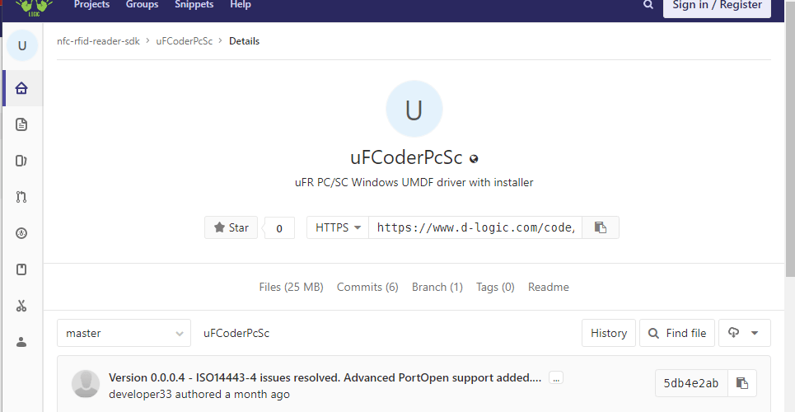
Task: Click the search magnifier icon
Action: pos(648,5)
